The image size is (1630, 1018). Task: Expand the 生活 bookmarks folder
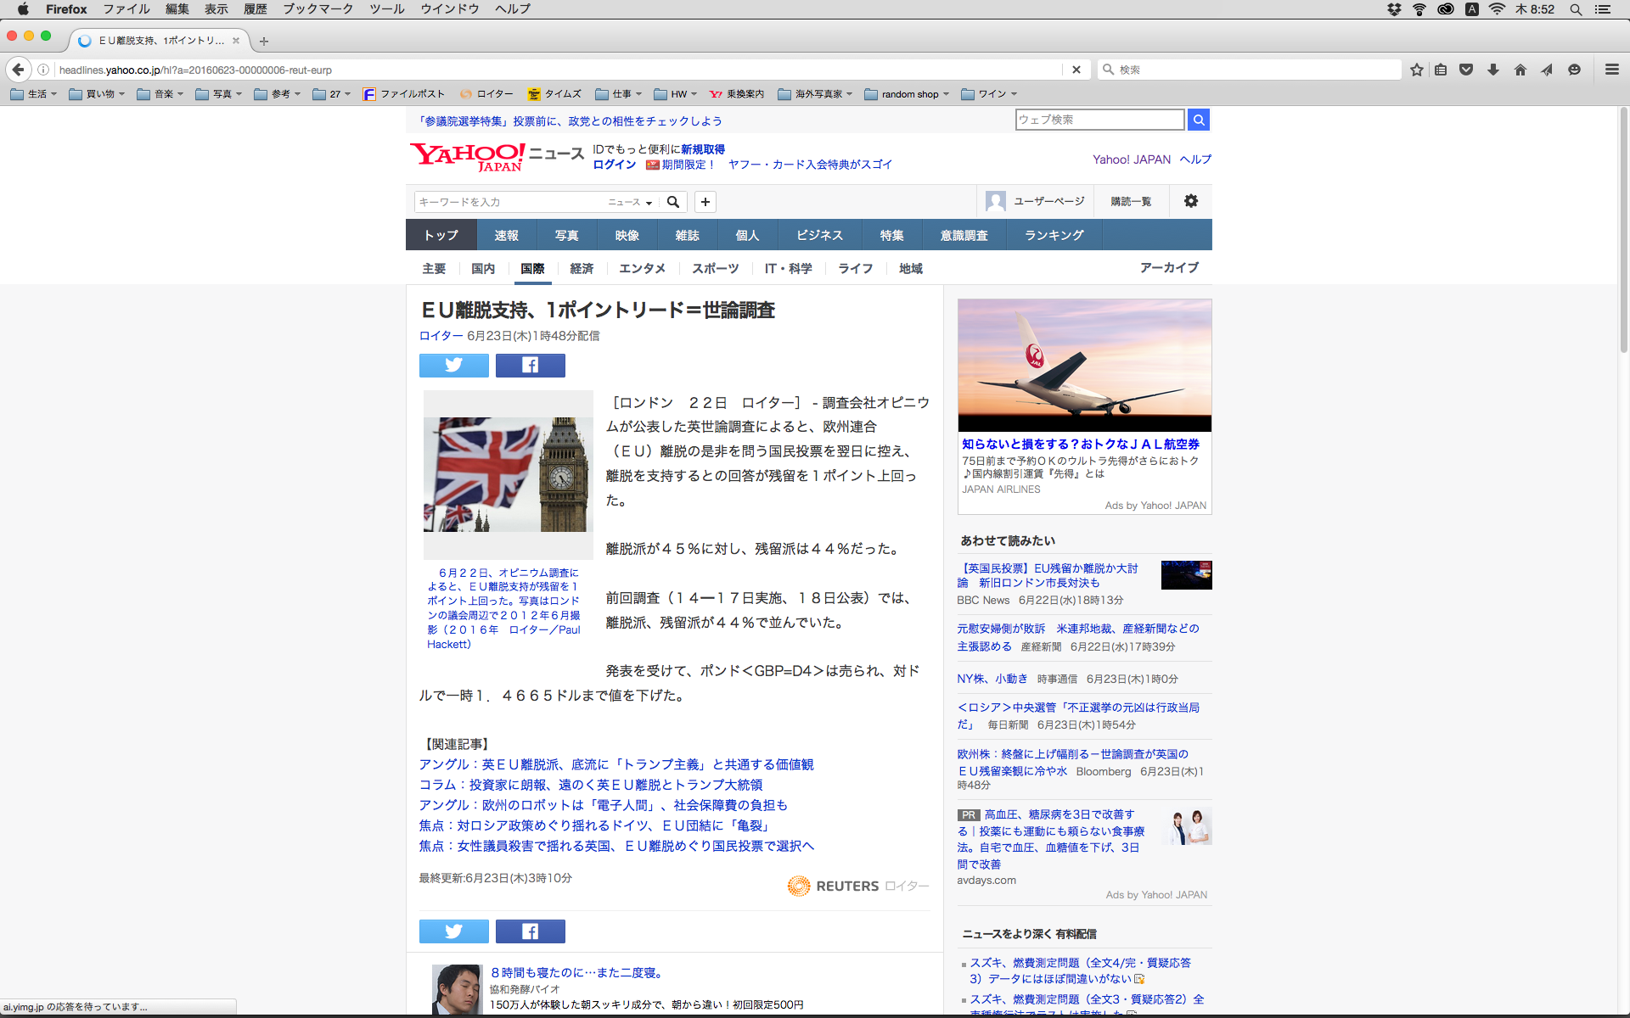pos(34,94)
